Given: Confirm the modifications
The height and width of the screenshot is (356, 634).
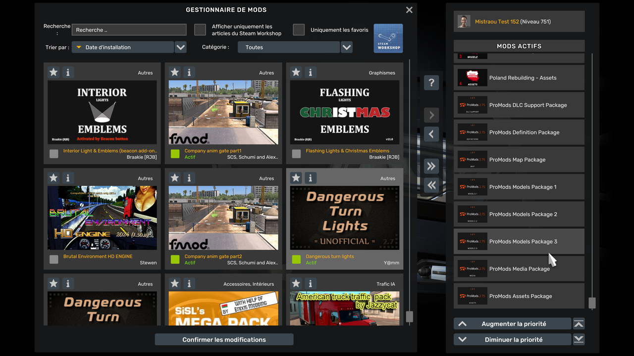Looking at the screenshot, I should pos(224,340).
